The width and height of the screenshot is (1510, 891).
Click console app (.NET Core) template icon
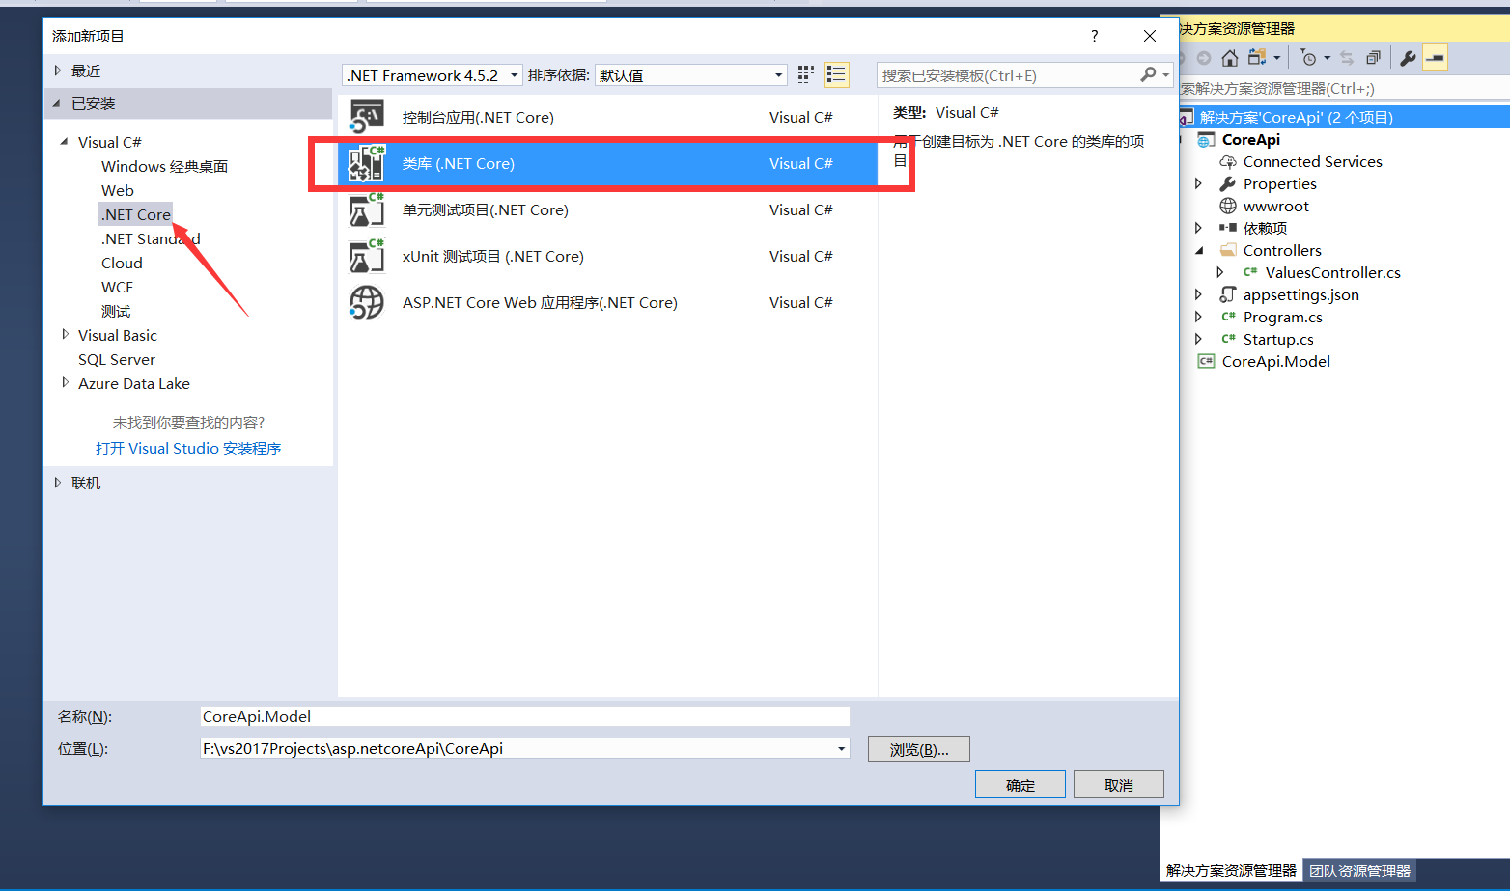pos(367,117)
